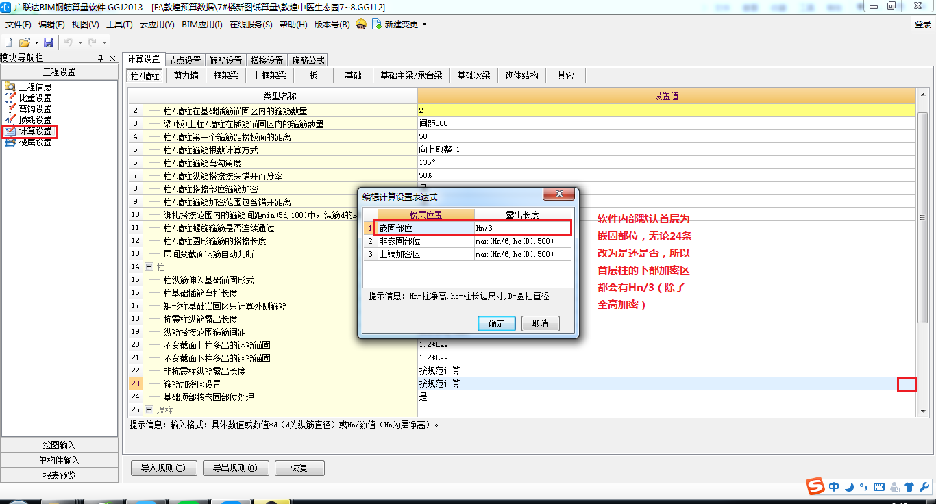The width and height of the screenshot is (936, 504).
Task: Select 楼层设置 in navigation tree
Action: coord(35,142)
